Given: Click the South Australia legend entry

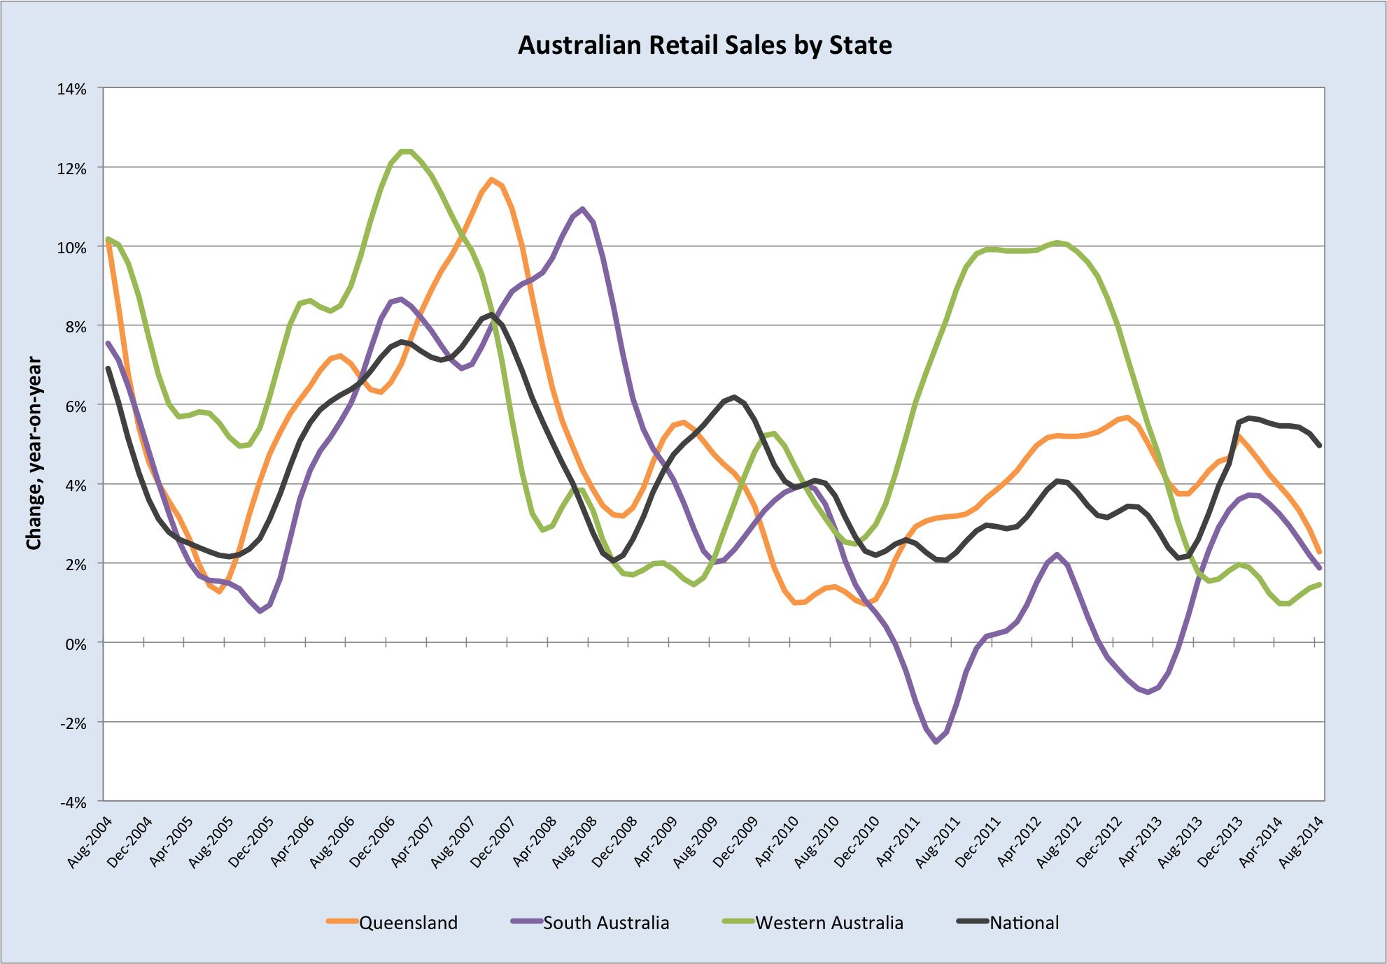Looking at the screenshot, I should point(606,923).
